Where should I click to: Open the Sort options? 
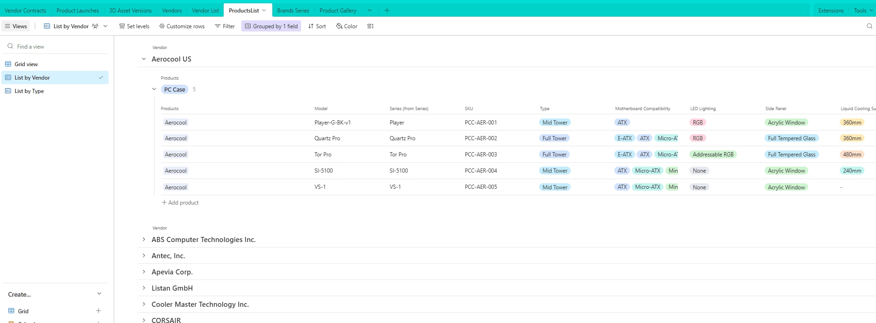[317, 26]
